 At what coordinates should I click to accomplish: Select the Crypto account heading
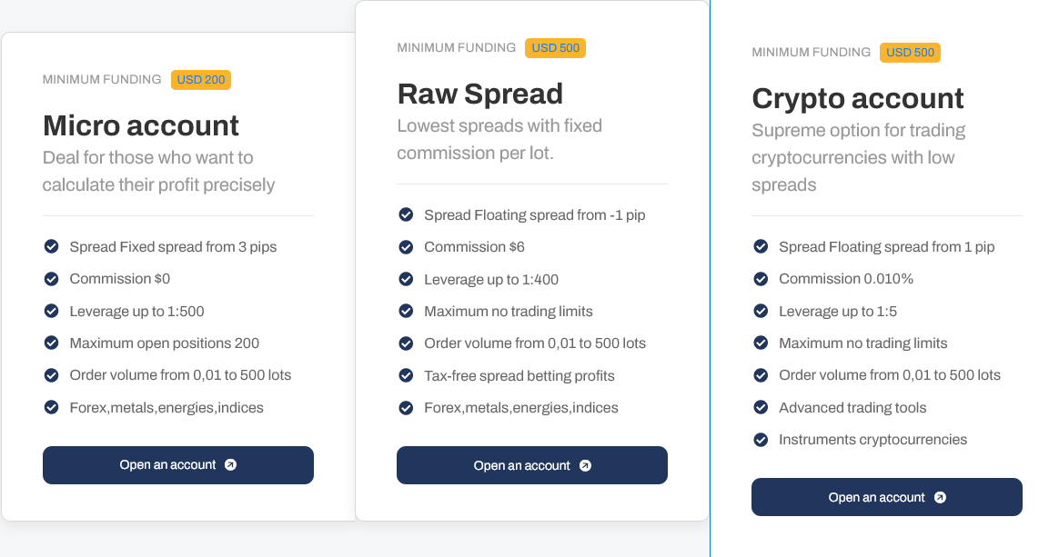pos(858,98)
